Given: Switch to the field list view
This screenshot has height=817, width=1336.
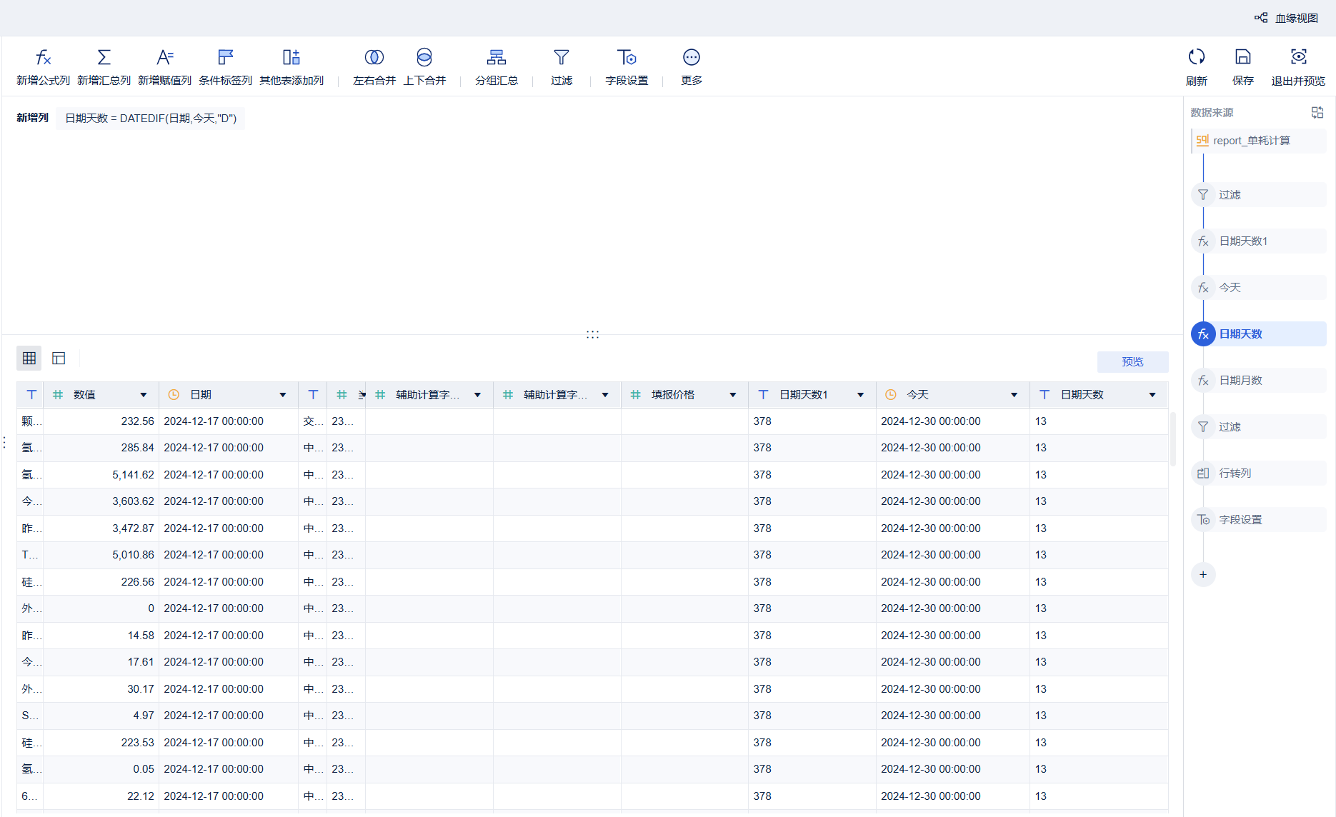Looking at the screenshot, I should (59, 359).
